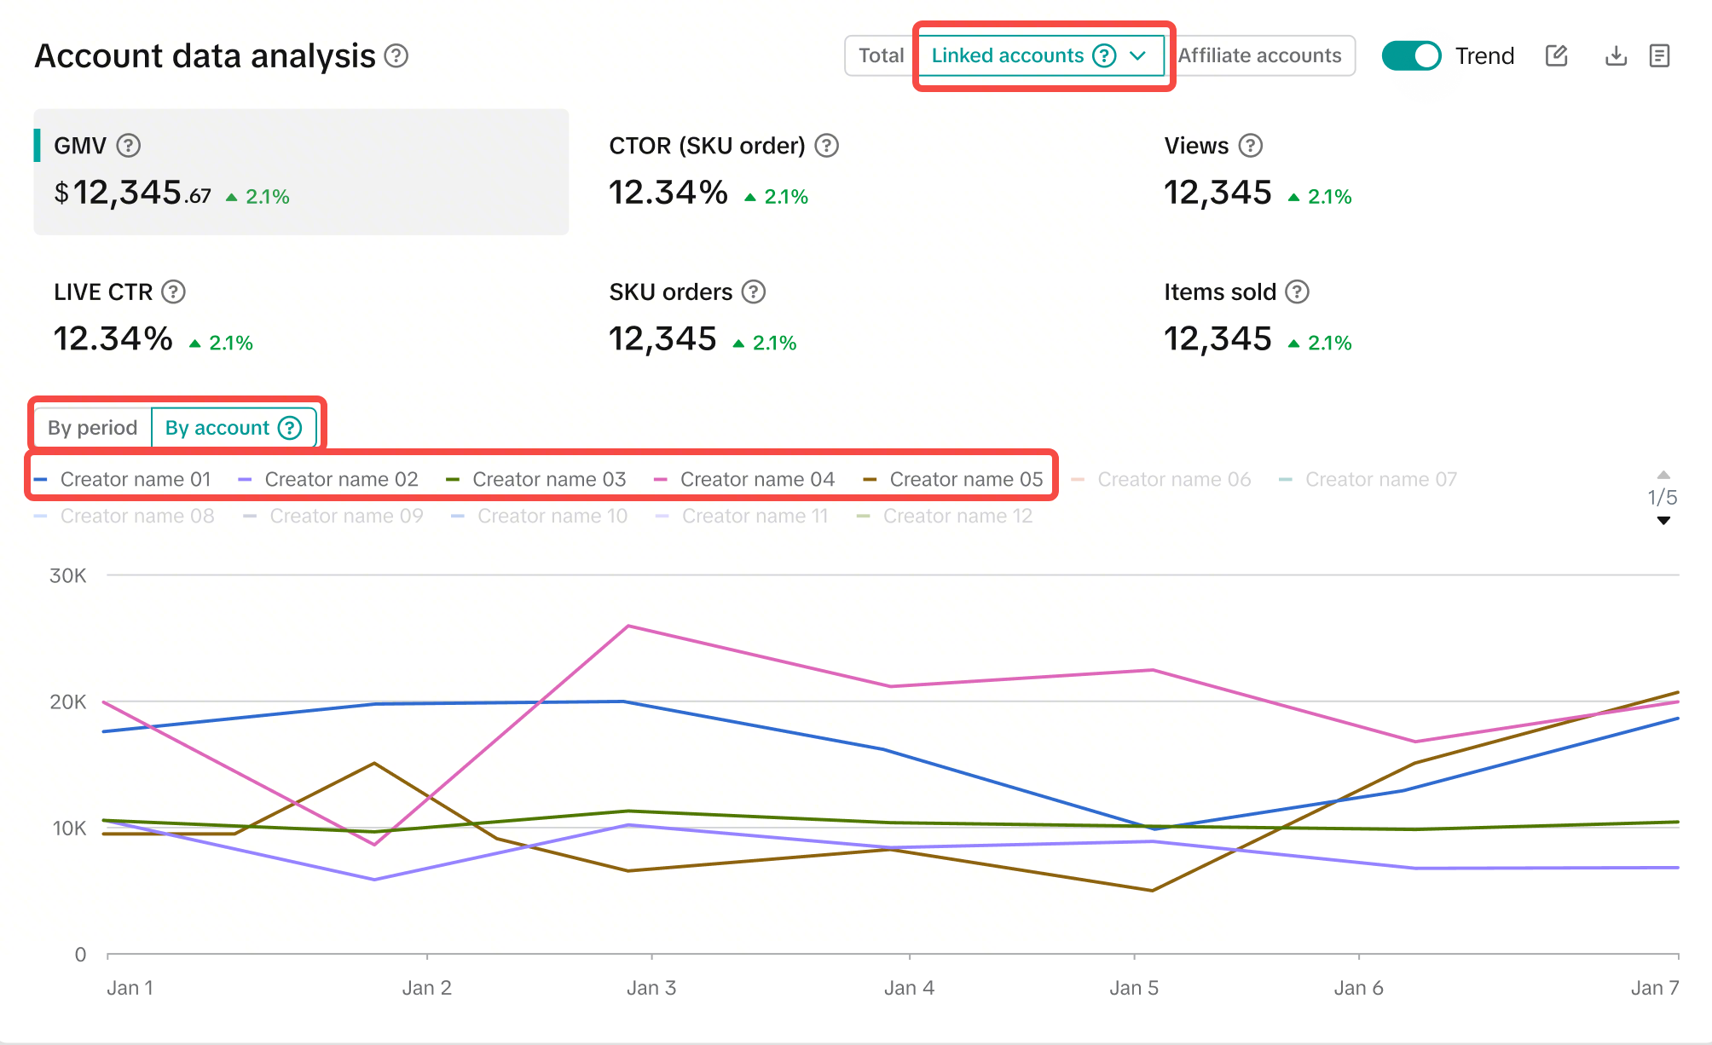Click the edit pencil icon near Trend

pyautogui.click(x=1556, y=56)
